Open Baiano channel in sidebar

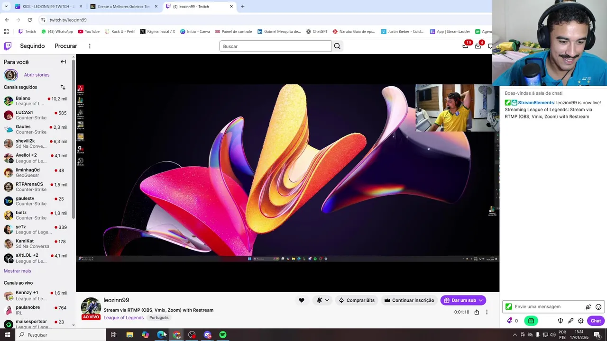36,101
